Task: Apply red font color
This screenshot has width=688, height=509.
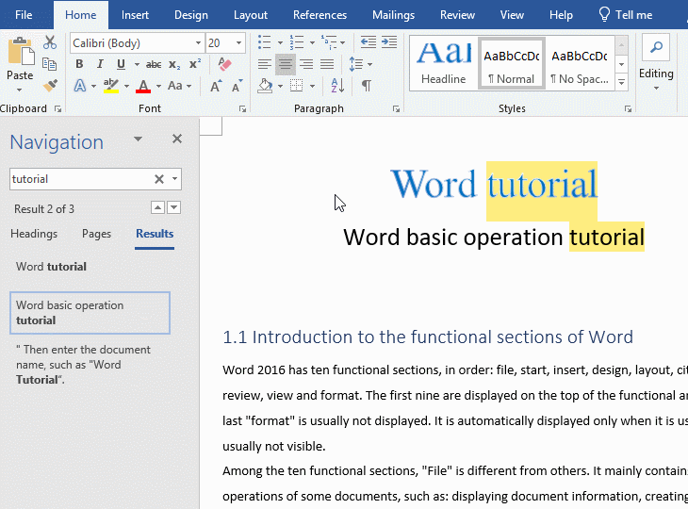Action: click(143, 86)
